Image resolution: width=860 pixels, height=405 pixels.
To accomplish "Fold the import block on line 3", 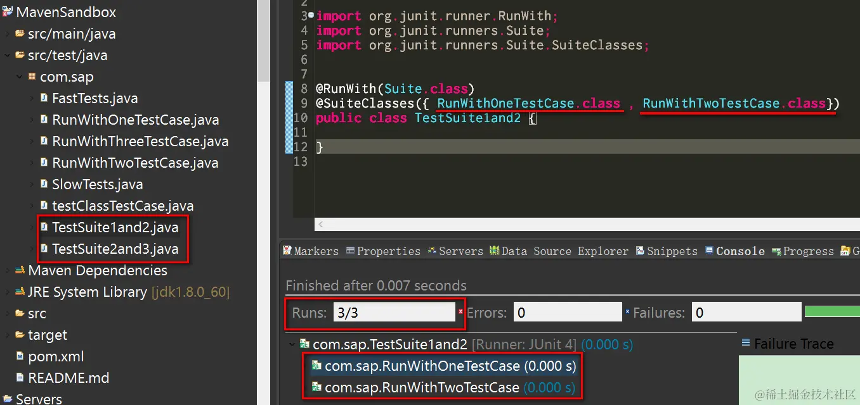I will pos(311,15).
